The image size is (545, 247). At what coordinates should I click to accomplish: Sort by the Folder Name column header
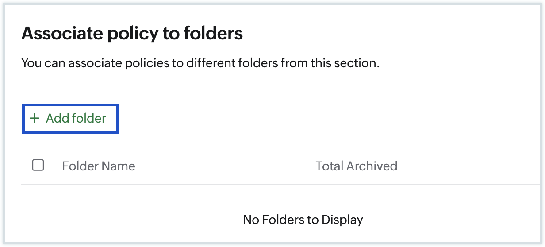coord(98,166)
